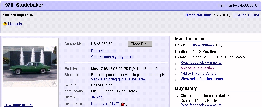
Task: Click Watch this item link
Action: 198,15
